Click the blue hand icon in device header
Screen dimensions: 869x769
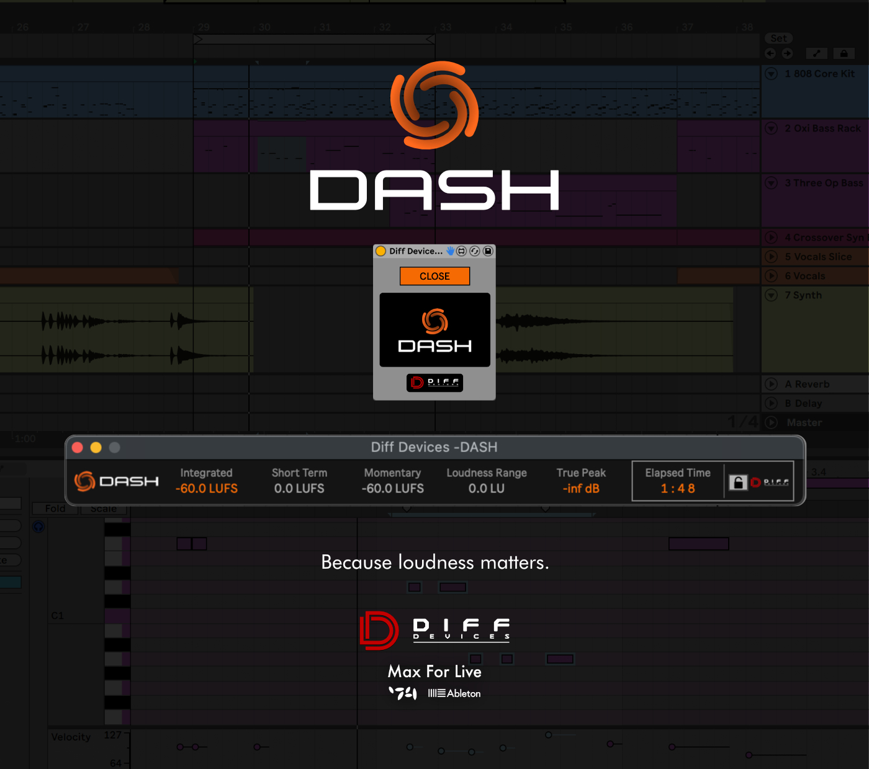[450, 251]
